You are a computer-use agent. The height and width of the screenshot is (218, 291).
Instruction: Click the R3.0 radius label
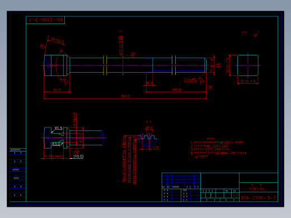tap(56, 144)
